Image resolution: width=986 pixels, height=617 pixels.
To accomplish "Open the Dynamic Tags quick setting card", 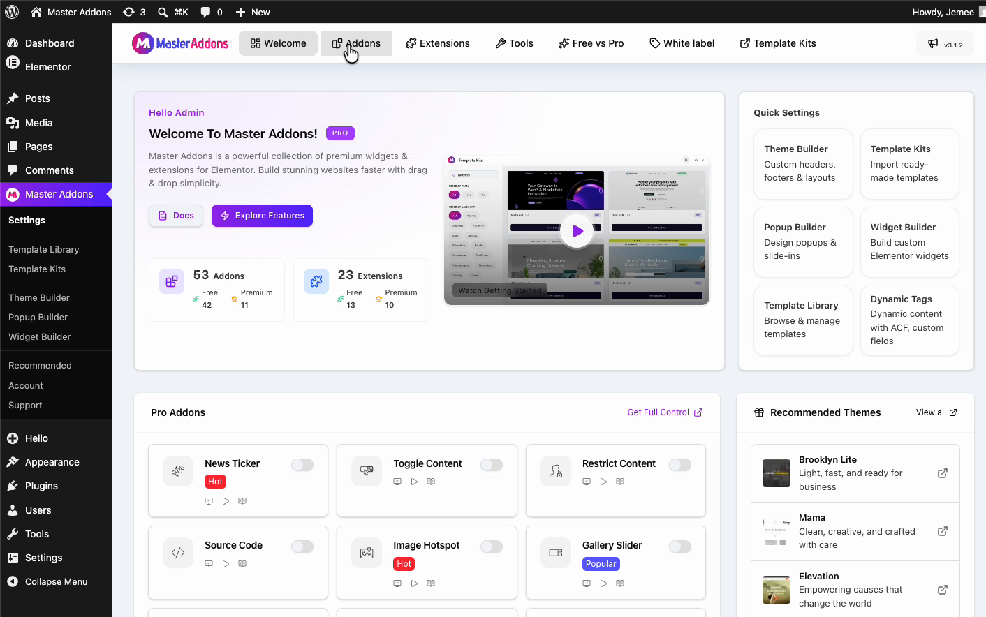I will [909, 320].
